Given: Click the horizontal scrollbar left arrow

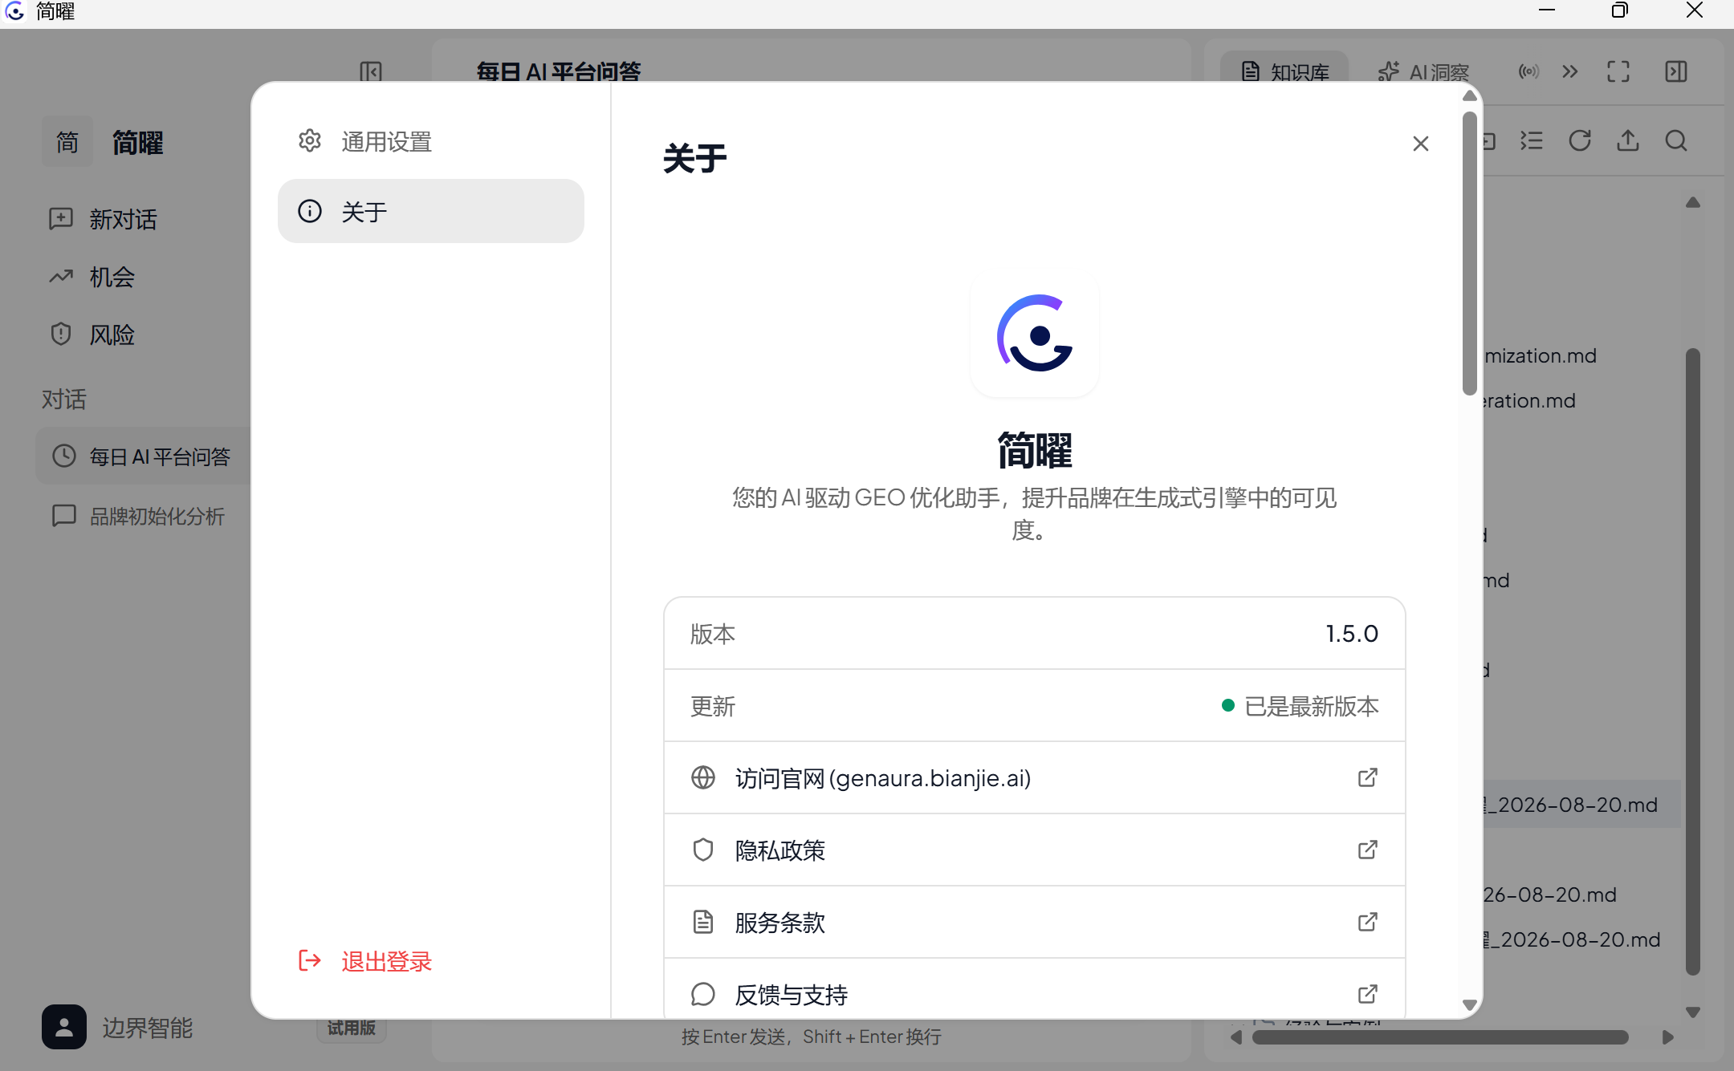Looking at the screenshot, I should point(1236,1037).
